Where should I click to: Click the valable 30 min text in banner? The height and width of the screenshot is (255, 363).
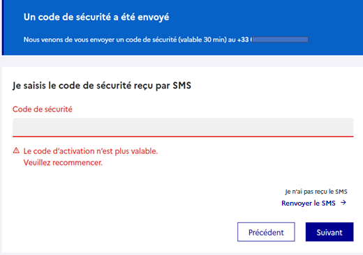click(x=202, y=40)
